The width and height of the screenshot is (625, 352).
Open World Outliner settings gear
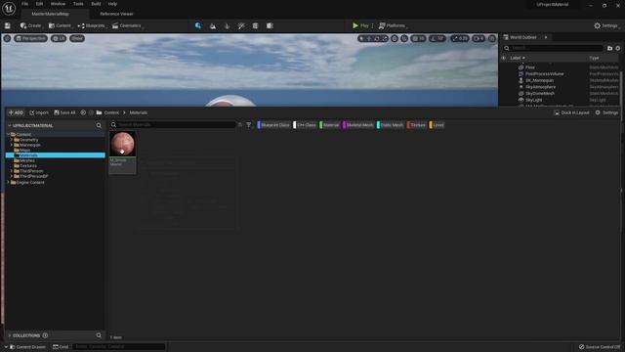(x=618, y=48)
